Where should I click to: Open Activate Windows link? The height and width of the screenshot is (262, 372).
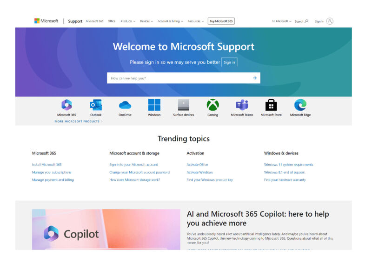[x=200, y=172]
